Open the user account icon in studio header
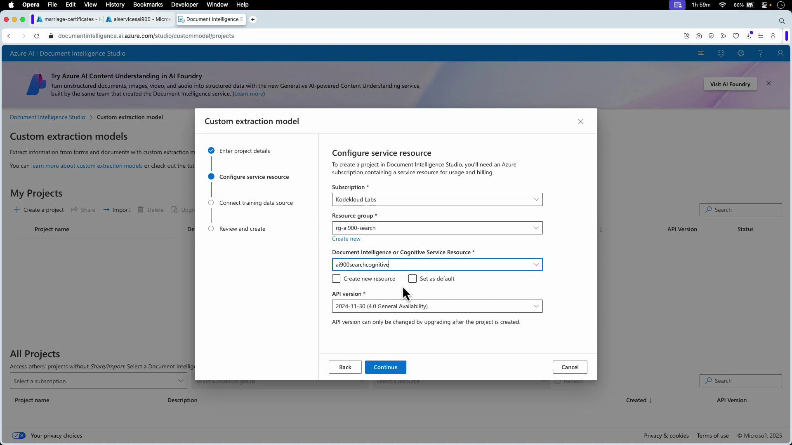The width and height of the screenshot is (792, 445). coord(780,53)
